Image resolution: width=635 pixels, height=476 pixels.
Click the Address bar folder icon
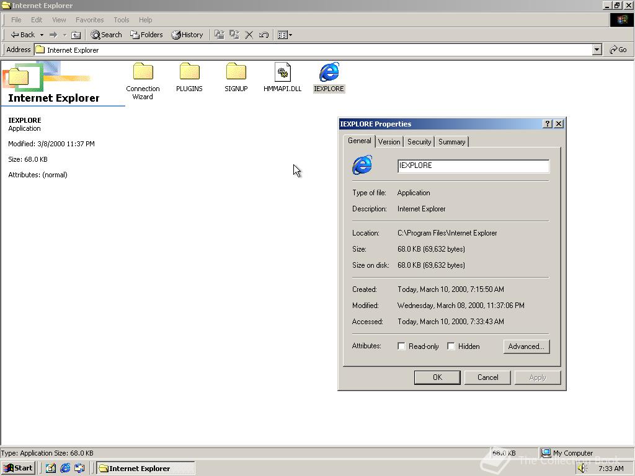pos(40,50)
